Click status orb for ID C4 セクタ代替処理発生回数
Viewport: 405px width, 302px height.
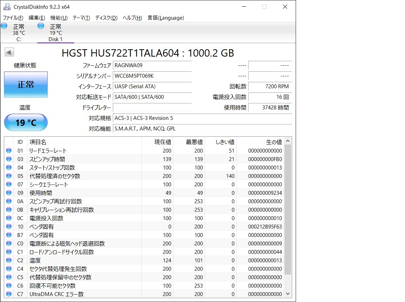point(9,268)
